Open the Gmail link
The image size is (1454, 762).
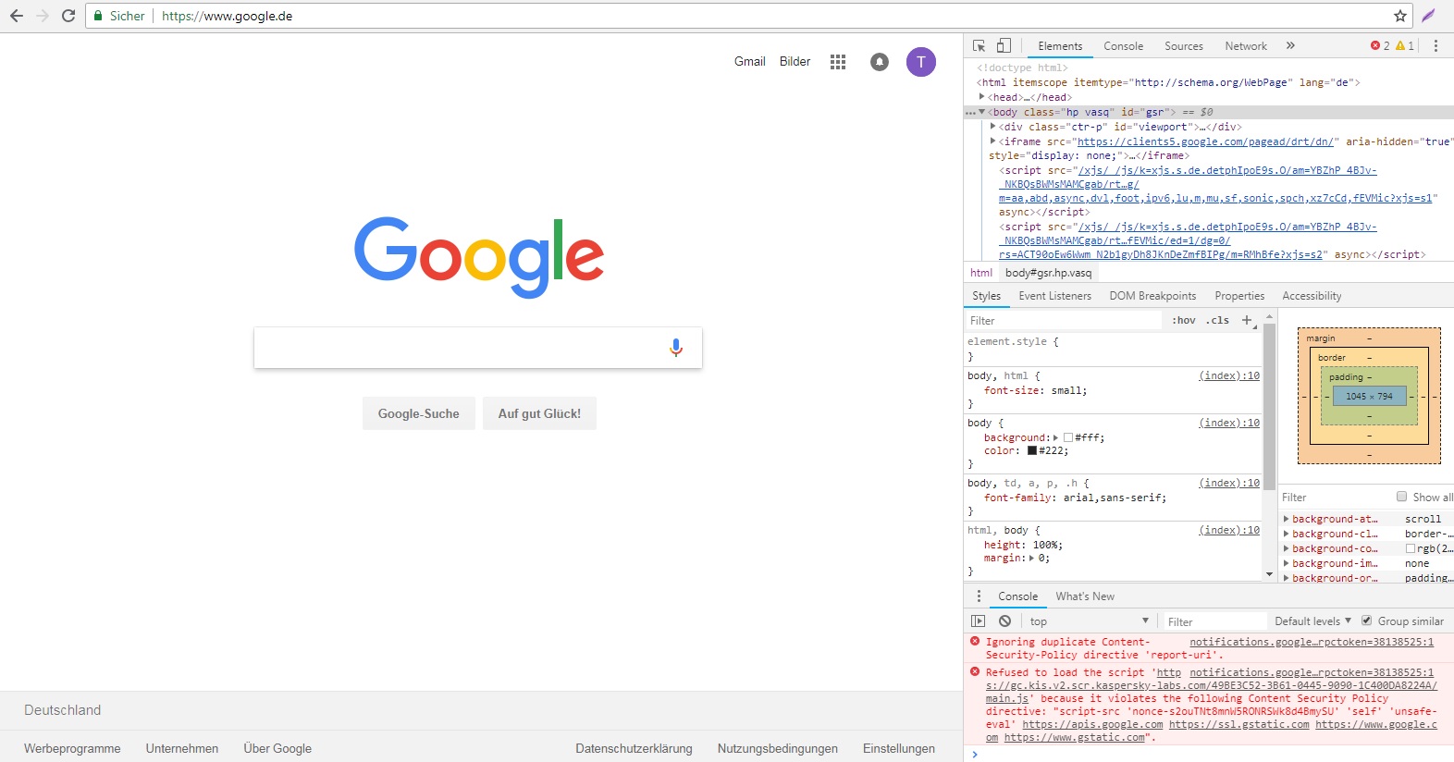(750, 62)
